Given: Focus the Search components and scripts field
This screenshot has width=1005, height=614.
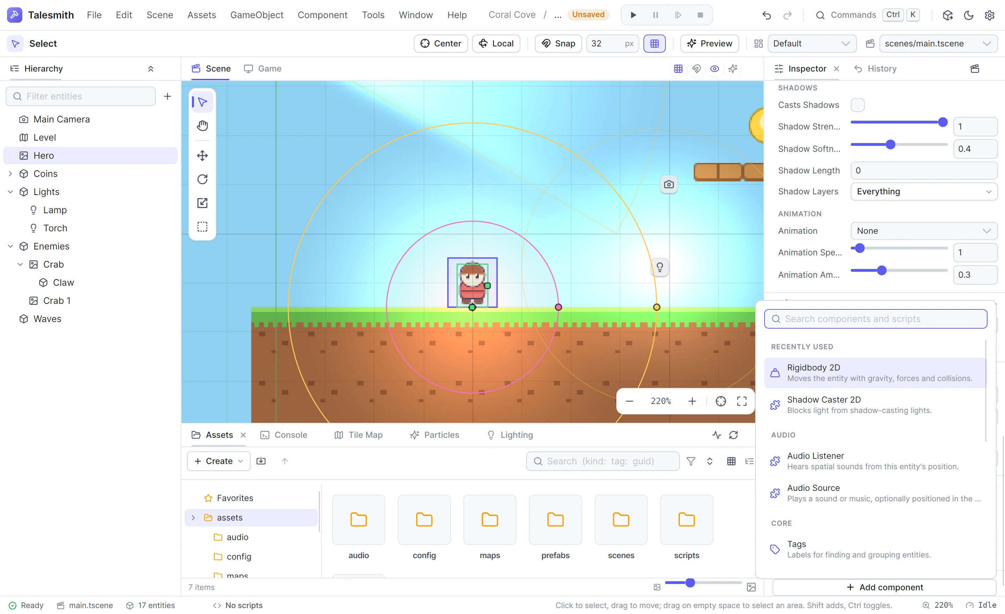Looking at the screenshot, I should click(875, 319).
